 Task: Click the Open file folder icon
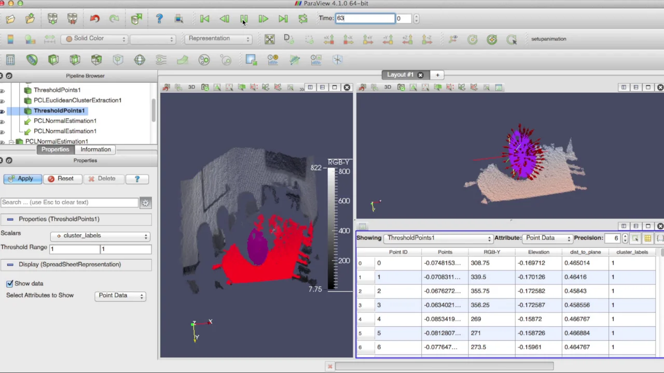10,19
